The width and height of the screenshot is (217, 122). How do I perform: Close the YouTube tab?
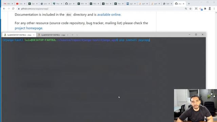click(25, 4)
